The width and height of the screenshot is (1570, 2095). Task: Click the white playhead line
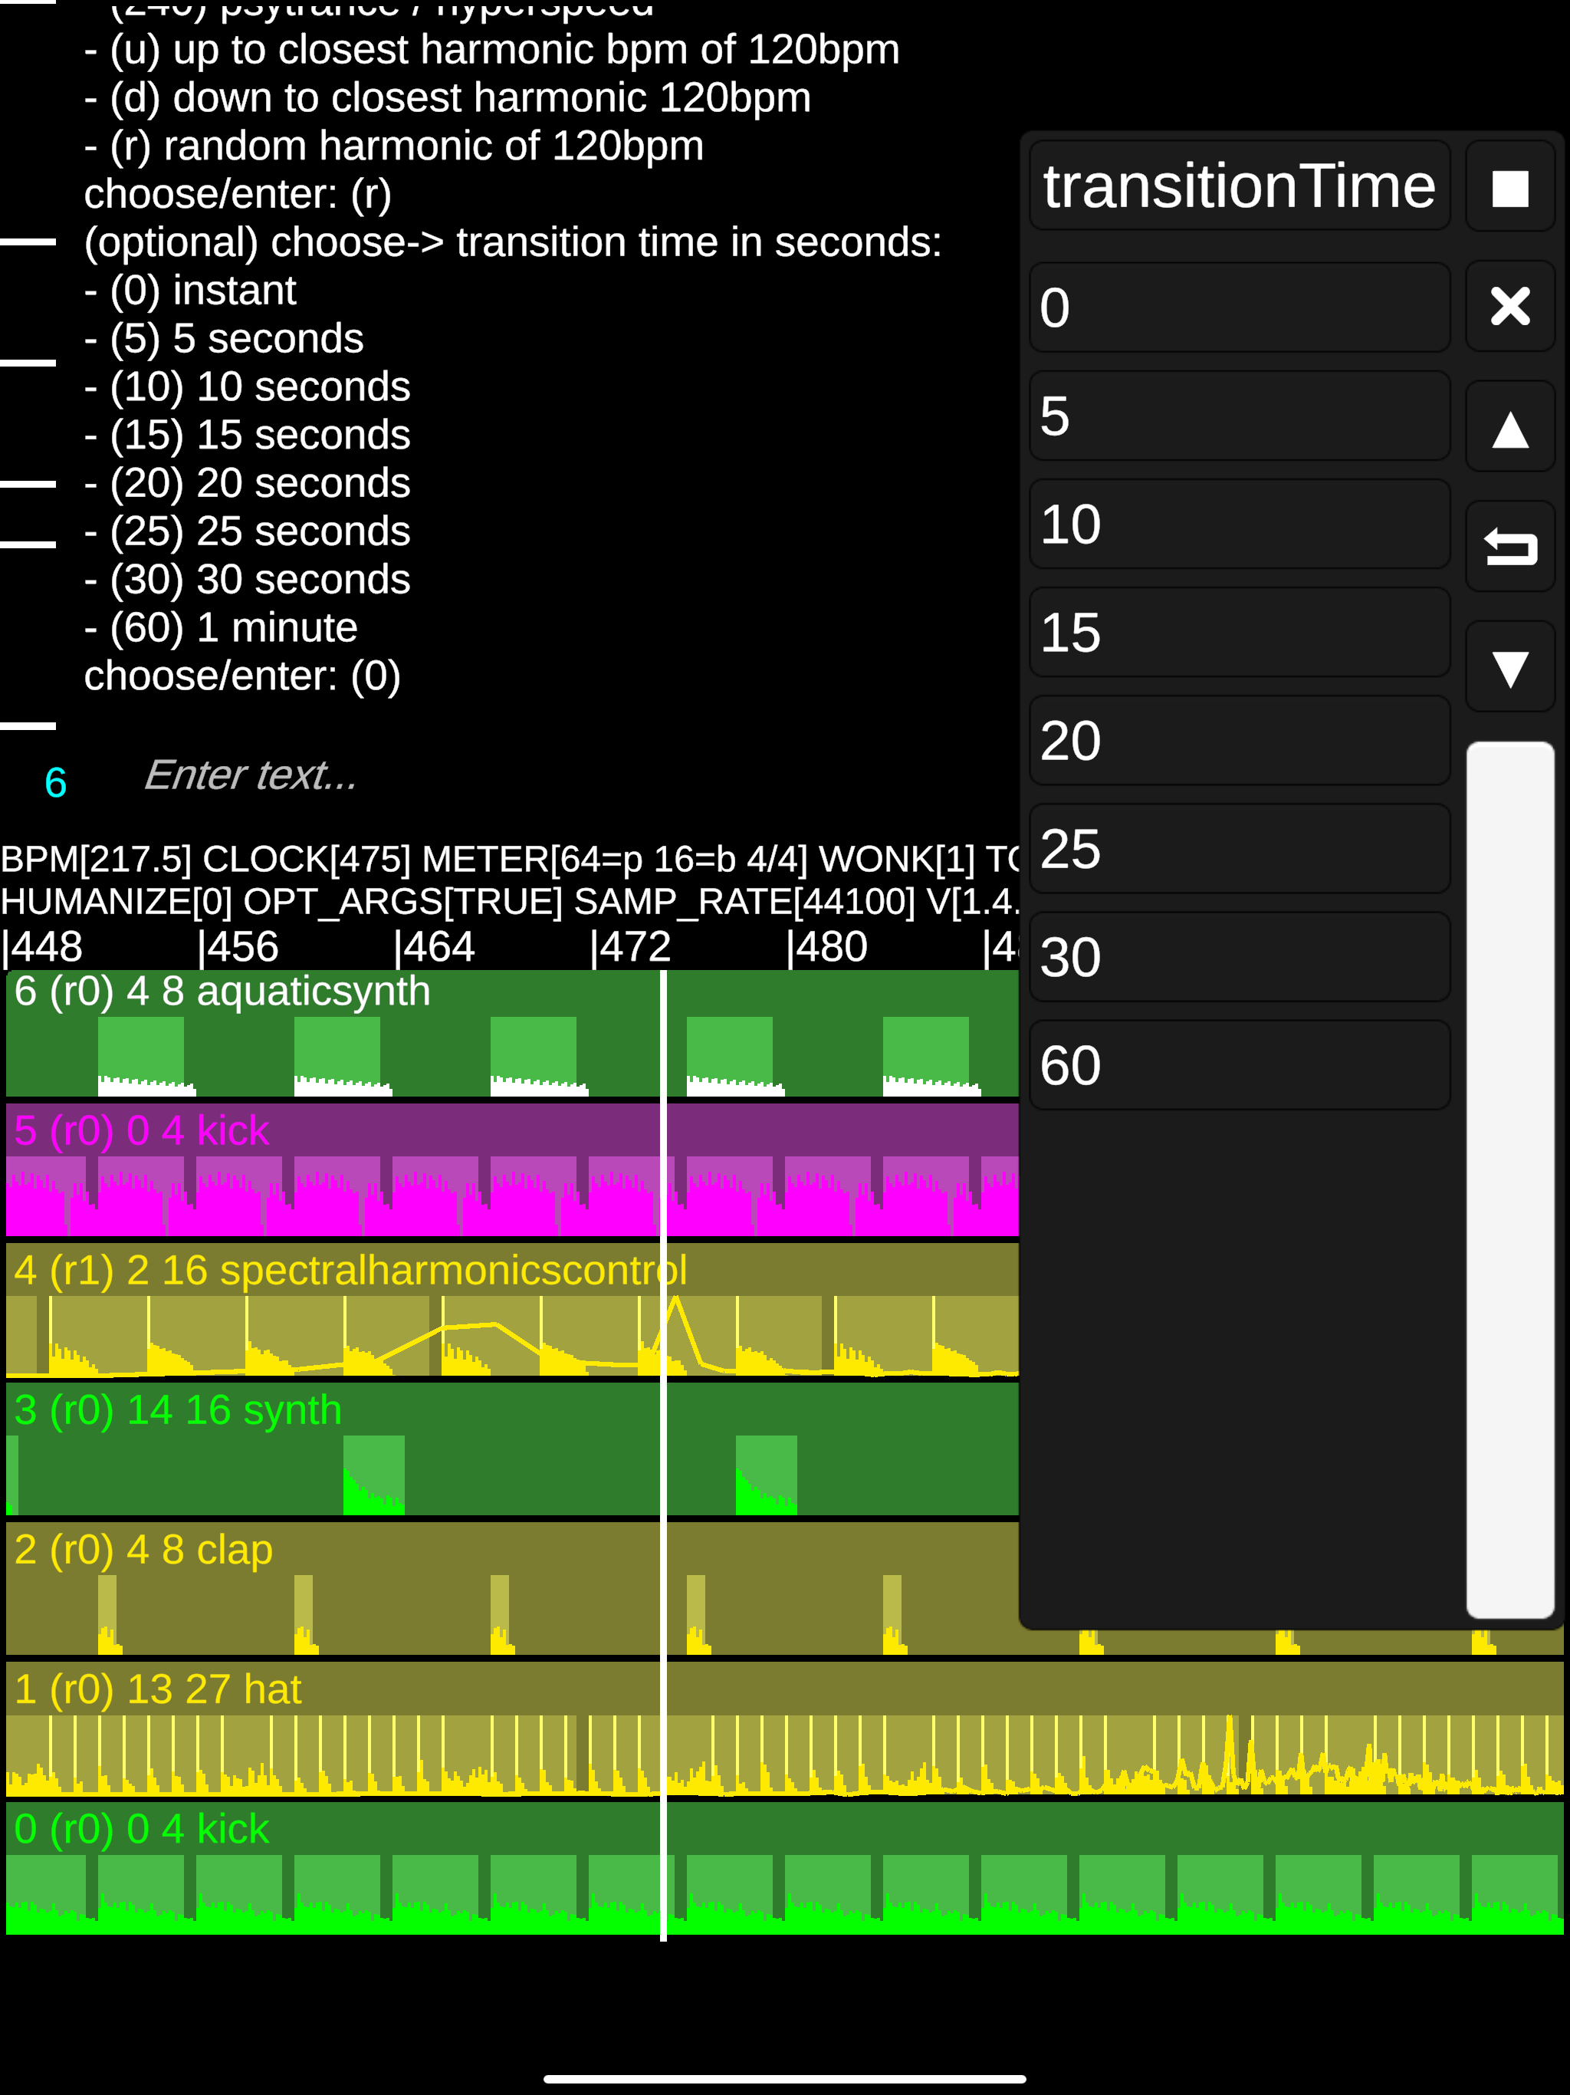[x=663, y=1455]
